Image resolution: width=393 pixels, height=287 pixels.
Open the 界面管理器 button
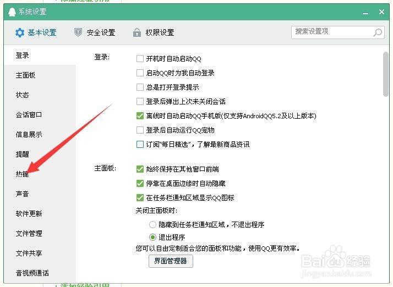pyautogui.click(x=171, y=261)
